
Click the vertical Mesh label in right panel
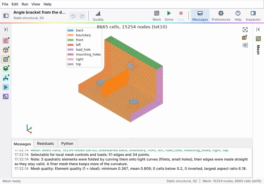[x=258, y=50]
